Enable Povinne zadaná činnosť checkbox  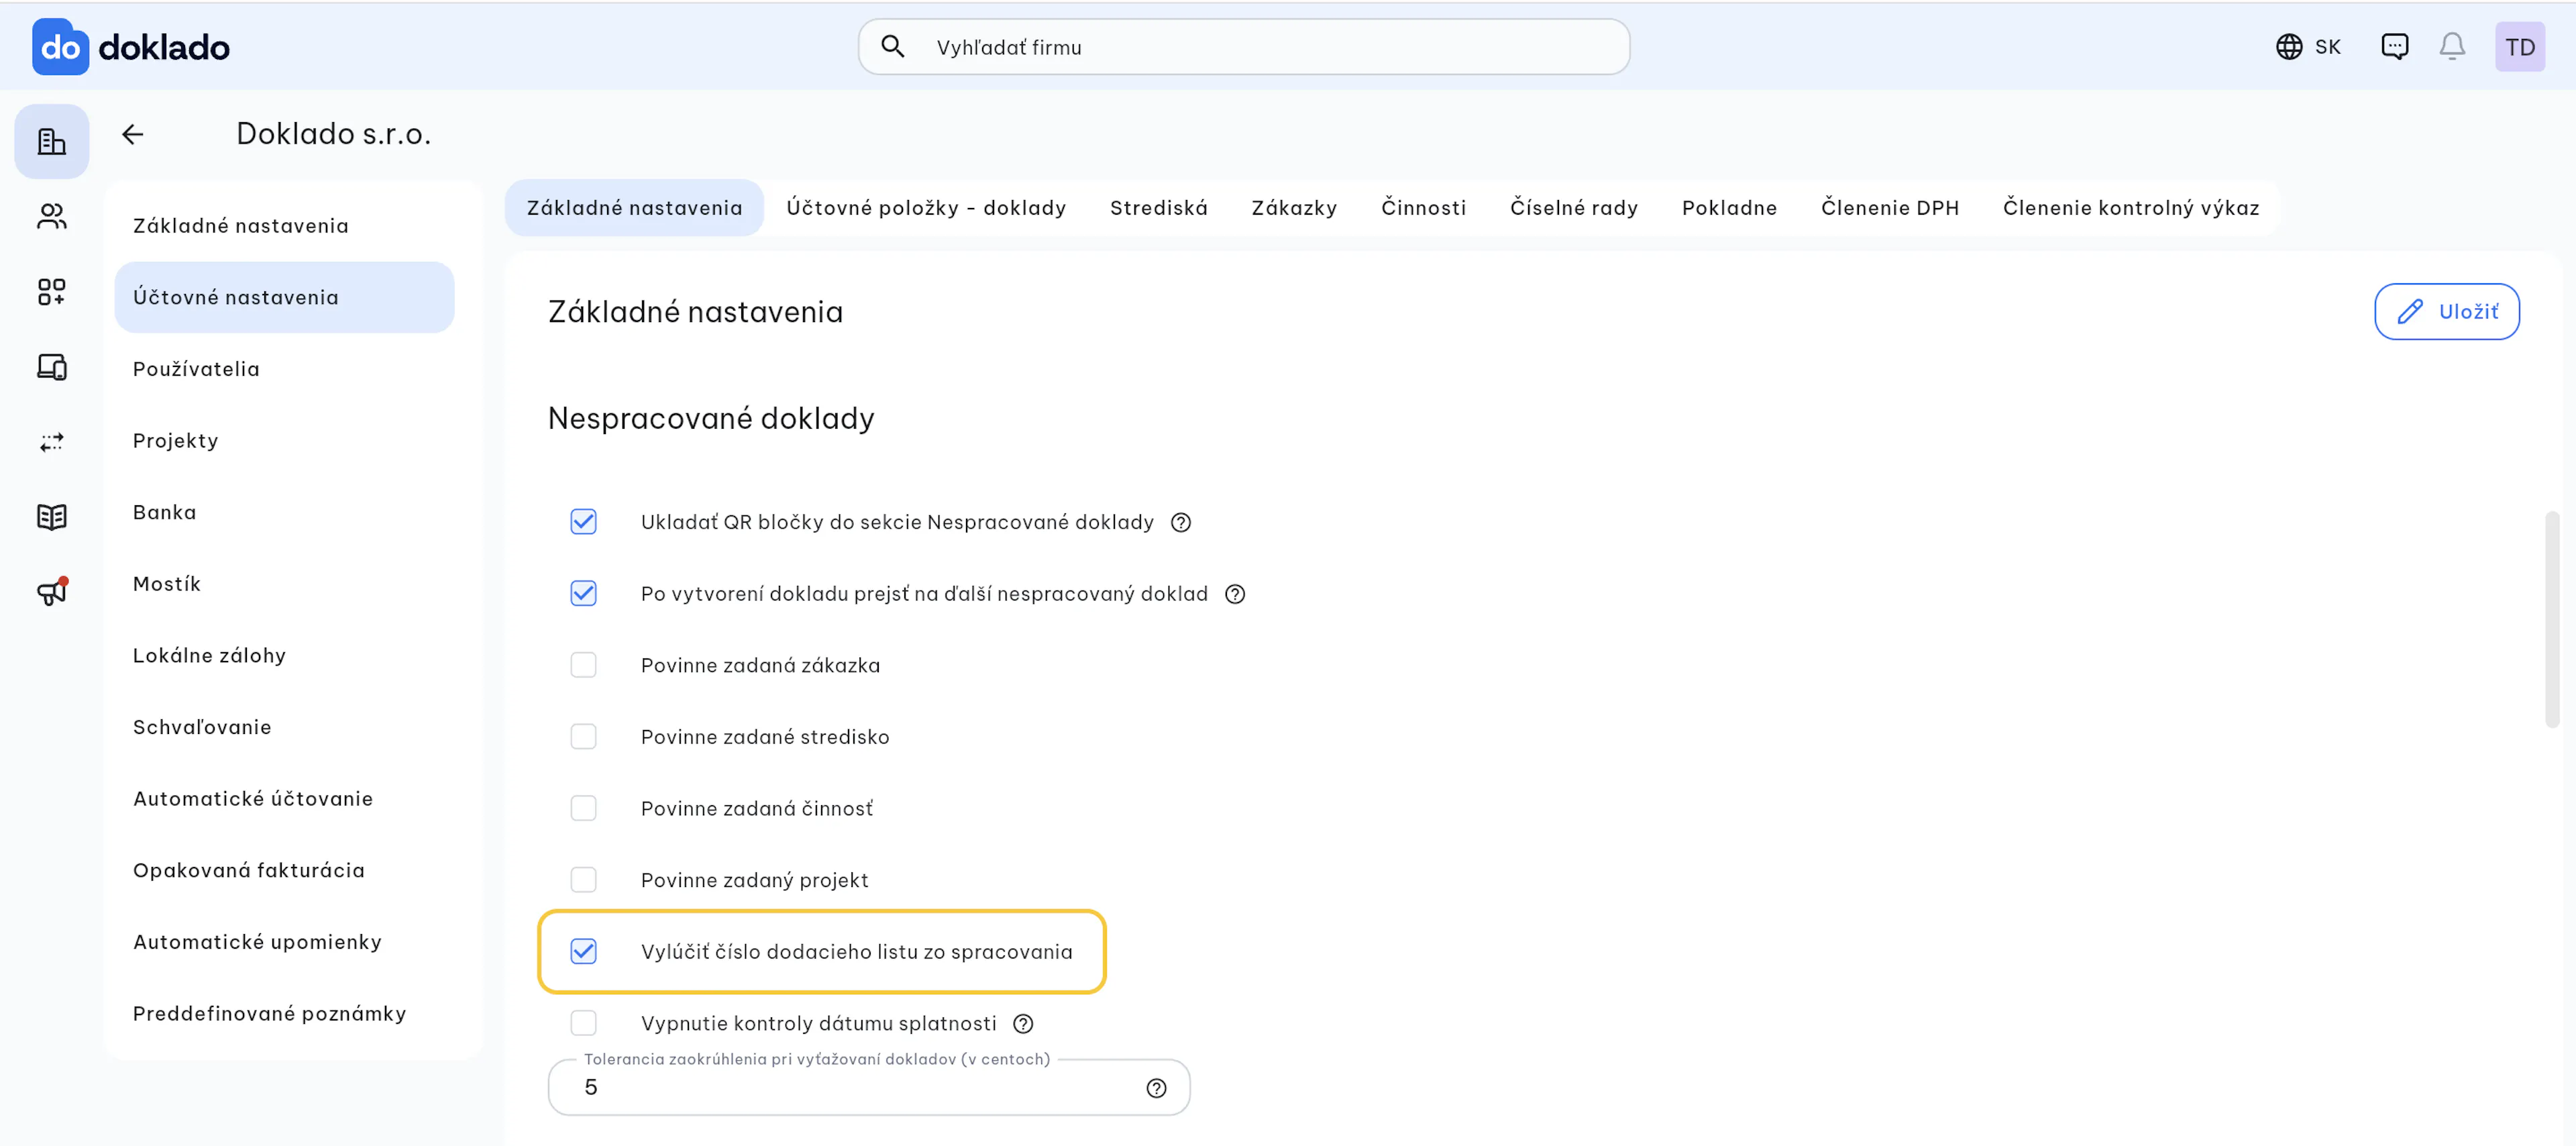[583, 808]
